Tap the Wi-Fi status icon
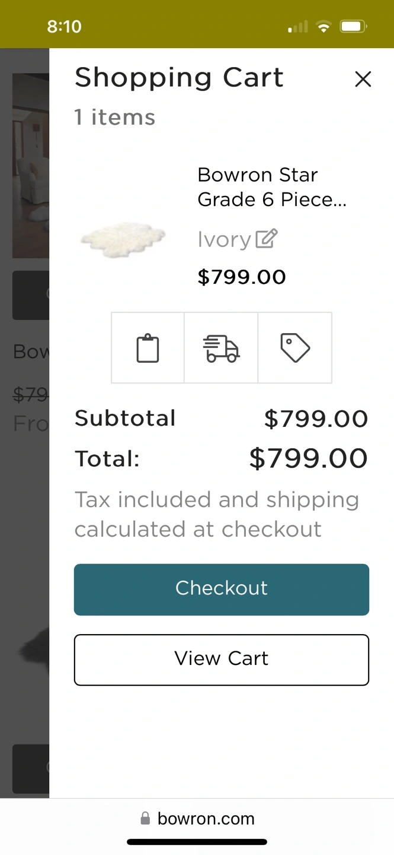This screenshot has height=855, width=394. click(323, 27)
